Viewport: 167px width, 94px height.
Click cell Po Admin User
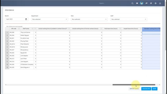point(27,38)
